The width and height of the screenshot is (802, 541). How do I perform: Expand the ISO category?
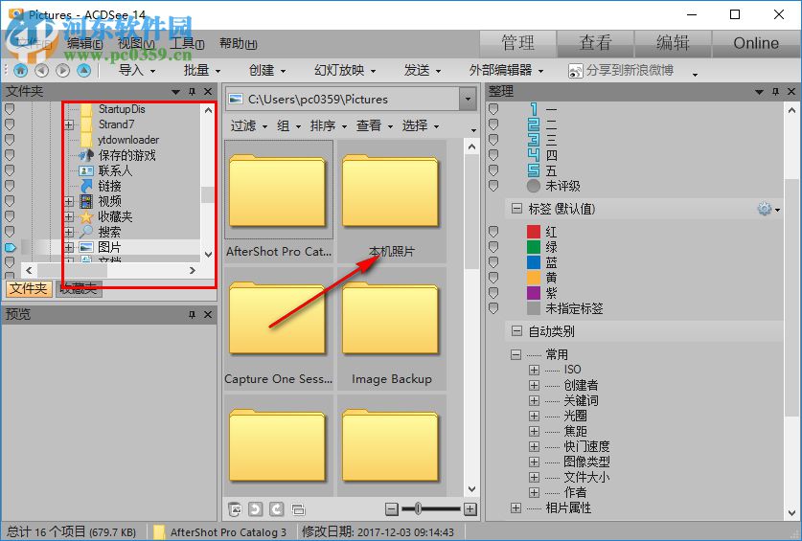[534, 370]
